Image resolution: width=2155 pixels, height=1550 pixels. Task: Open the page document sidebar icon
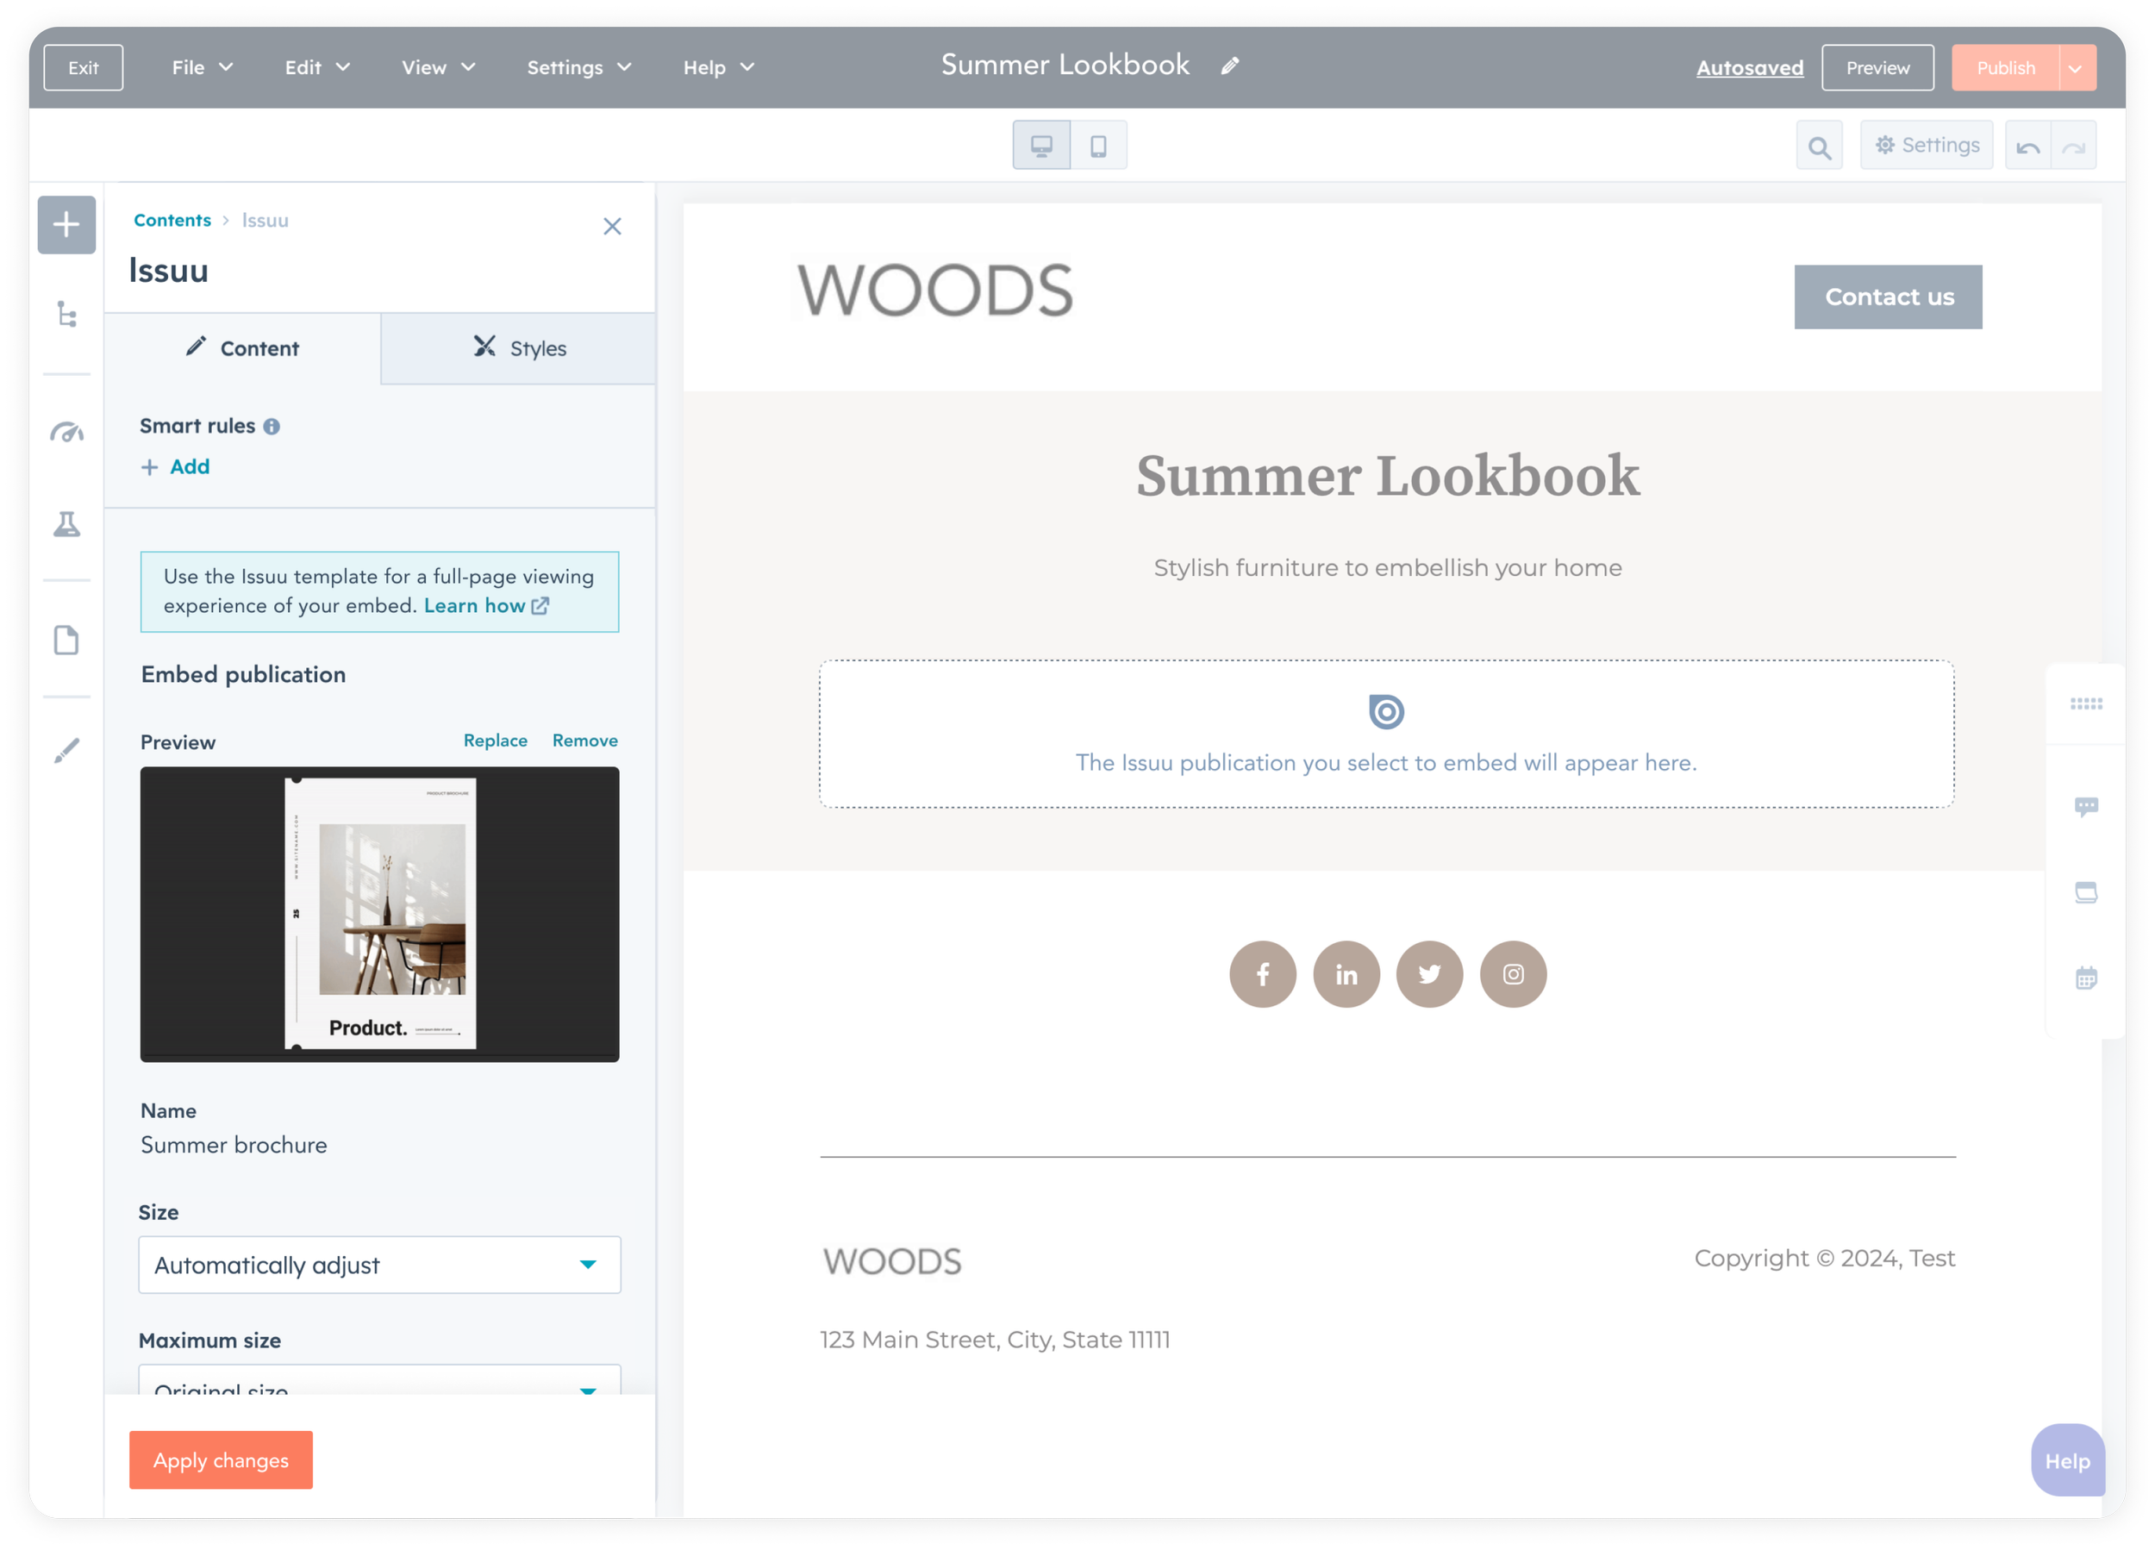[x=66, y=641]
